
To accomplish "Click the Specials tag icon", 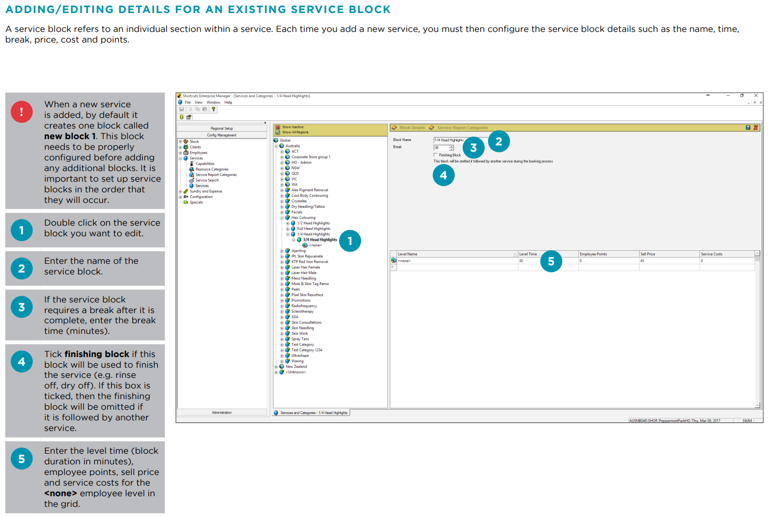I will click(x=186, y=202).
